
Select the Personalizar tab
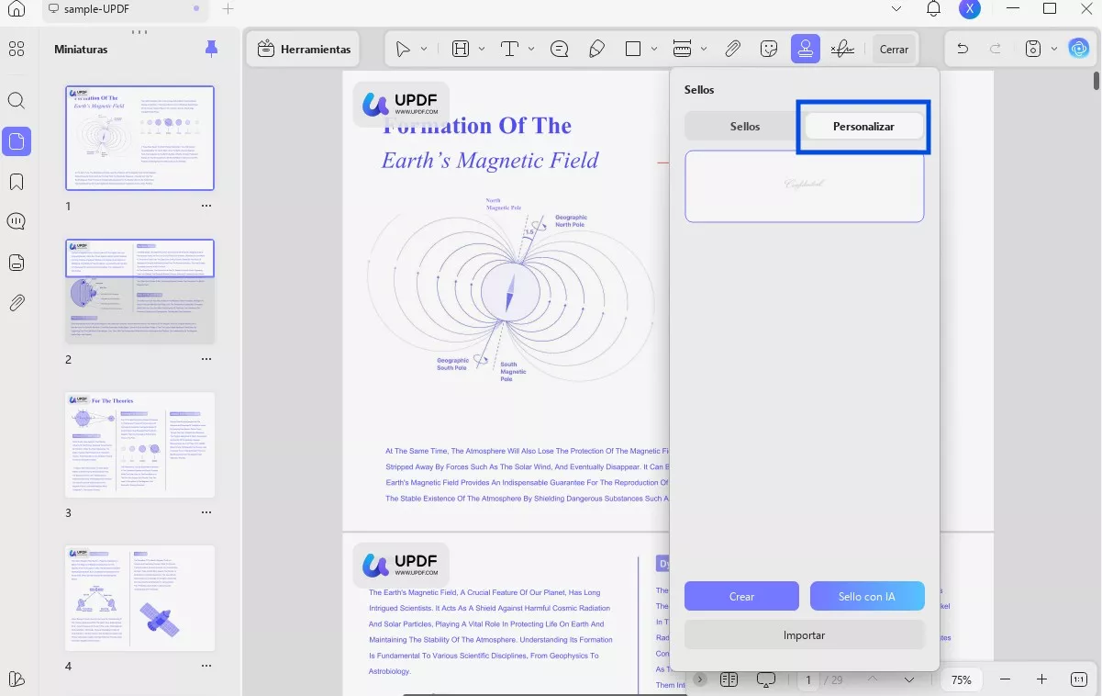coord(863,126)
